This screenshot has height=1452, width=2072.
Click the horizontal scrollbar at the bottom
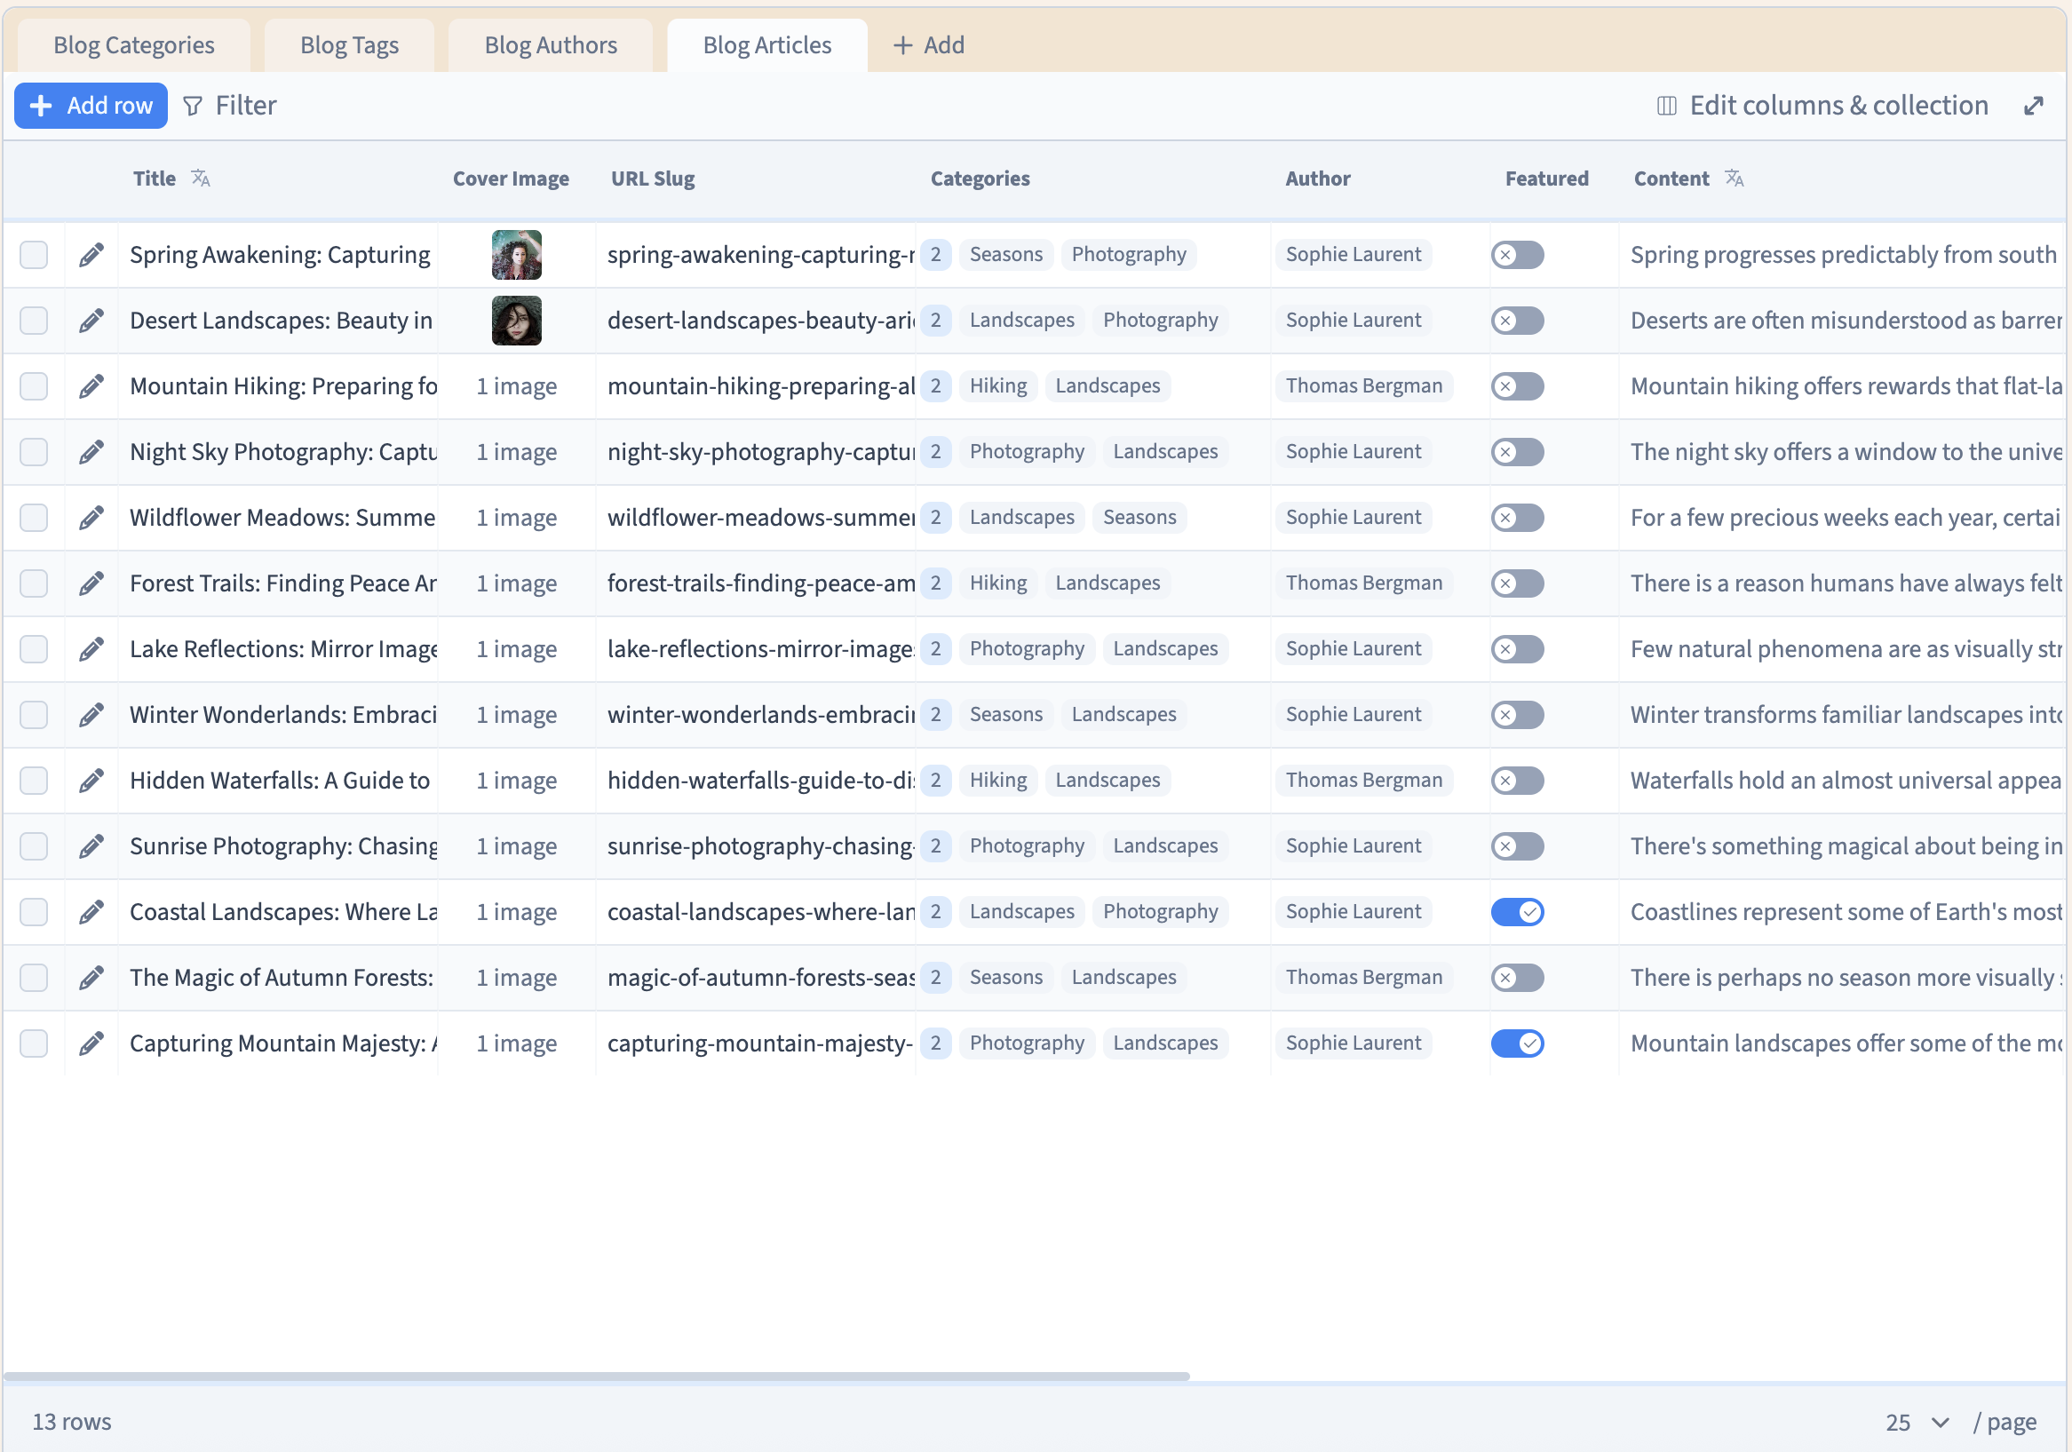[596, 1377]
